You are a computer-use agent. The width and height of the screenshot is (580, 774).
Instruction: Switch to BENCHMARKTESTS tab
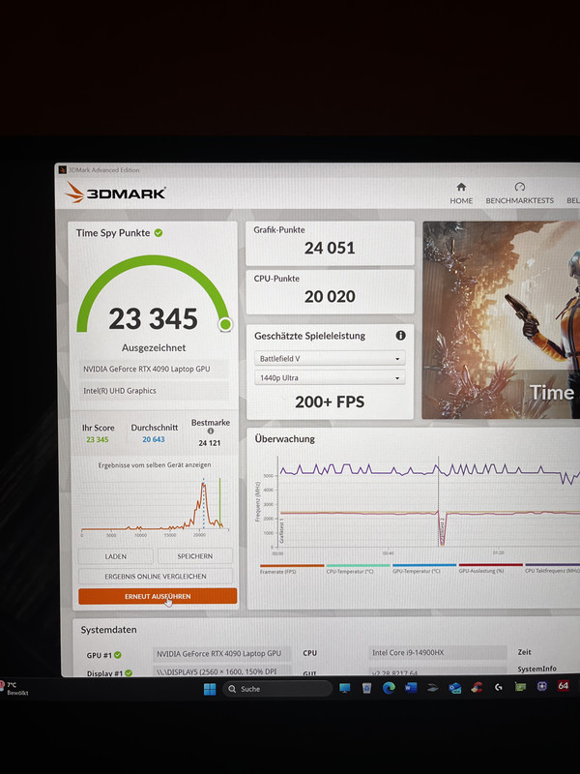[519, 193]
